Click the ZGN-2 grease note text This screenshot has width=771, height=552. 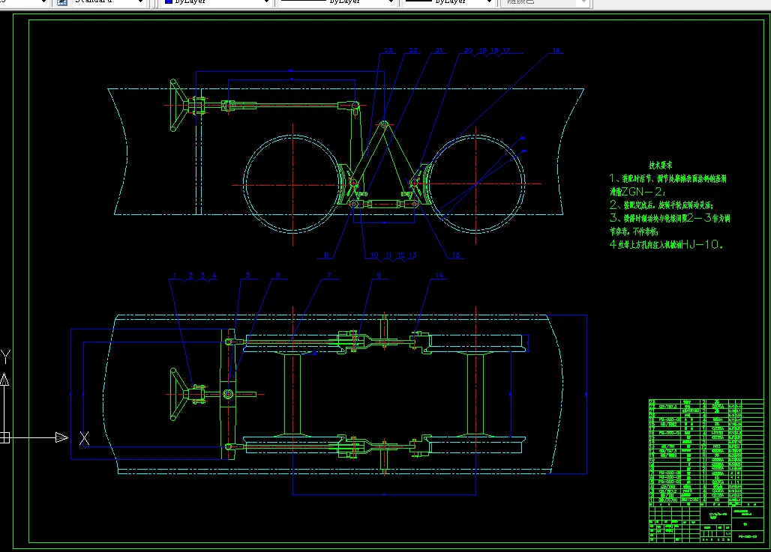tap(637, 192)
